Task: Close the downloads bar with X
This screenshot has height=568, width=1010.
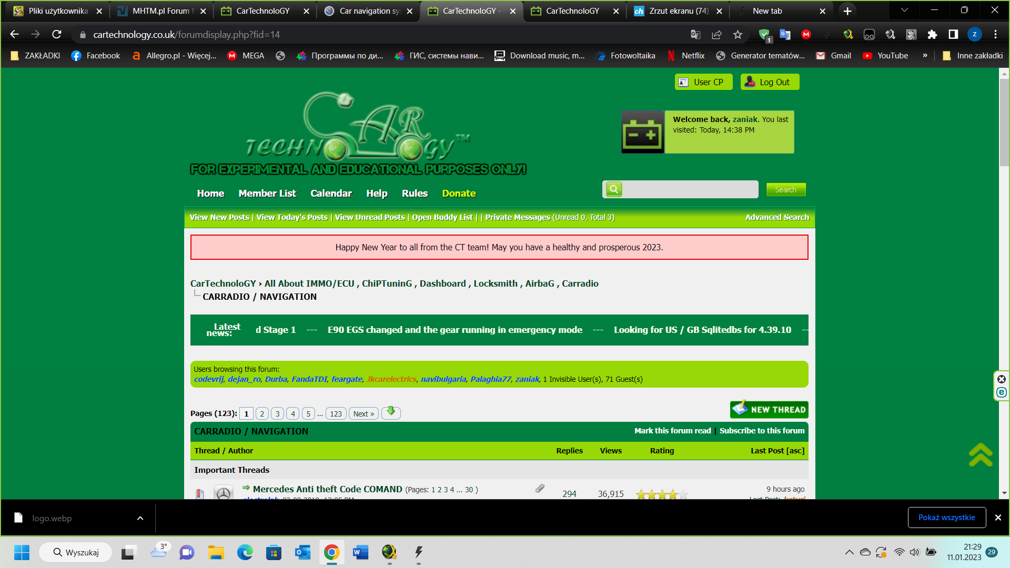Action: [x=998, y=518]
